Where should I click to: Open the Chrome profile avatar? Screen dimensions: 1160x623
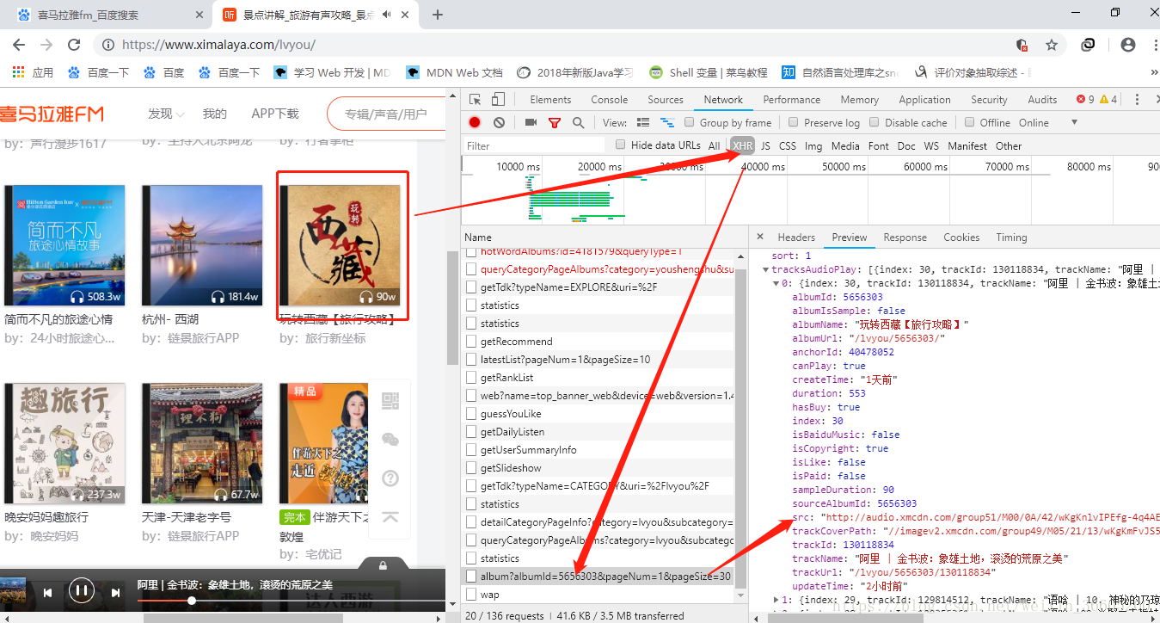[x=1128, y=45]
